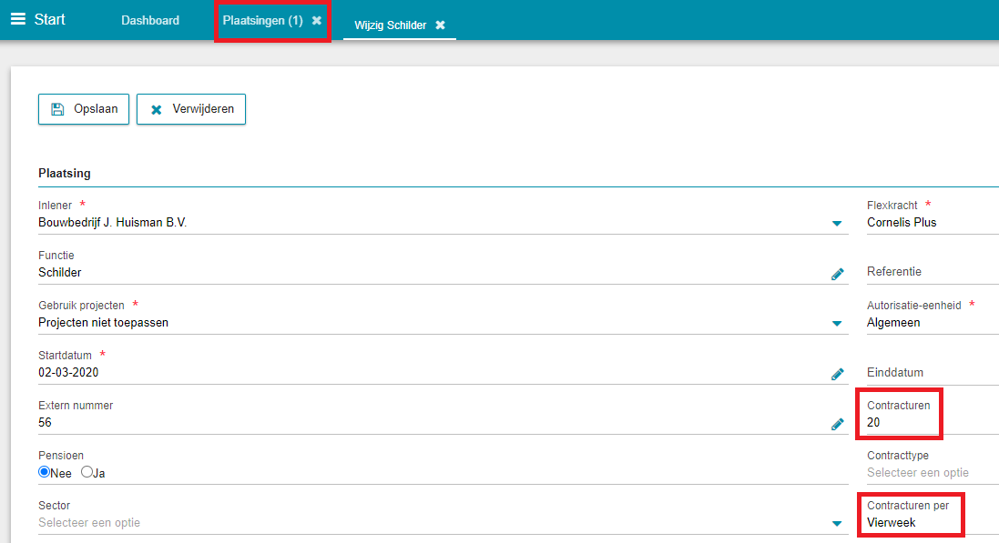This screenshot has width=999, height=543.
Task: Click the pencil icon next to Functie
Action: 837,273
